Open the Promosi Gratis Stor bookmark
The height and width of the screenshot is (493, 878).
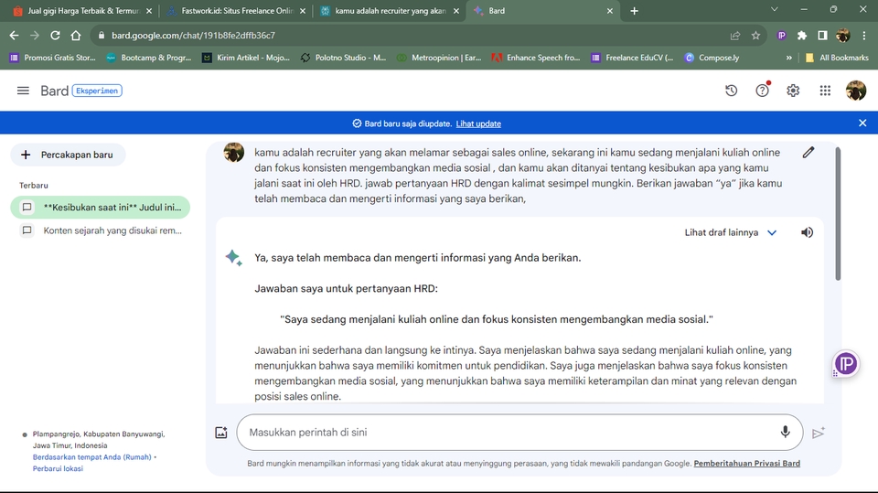click(x=53, y=58)
